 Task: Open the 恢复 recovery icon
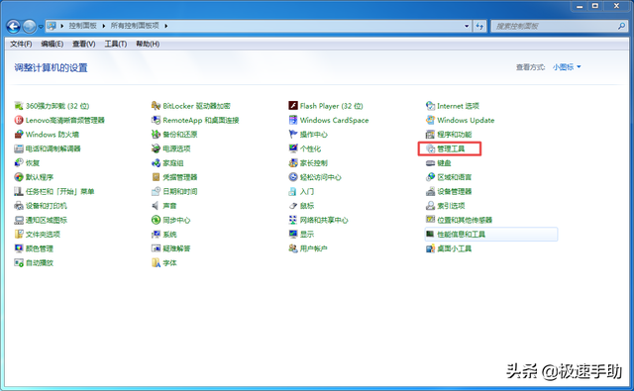tap(19, 162)
